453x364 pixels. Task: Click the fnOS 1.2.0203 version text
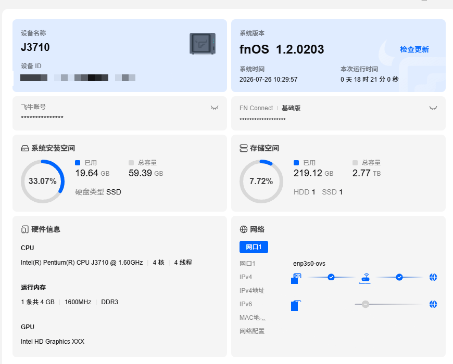[282, 49]
